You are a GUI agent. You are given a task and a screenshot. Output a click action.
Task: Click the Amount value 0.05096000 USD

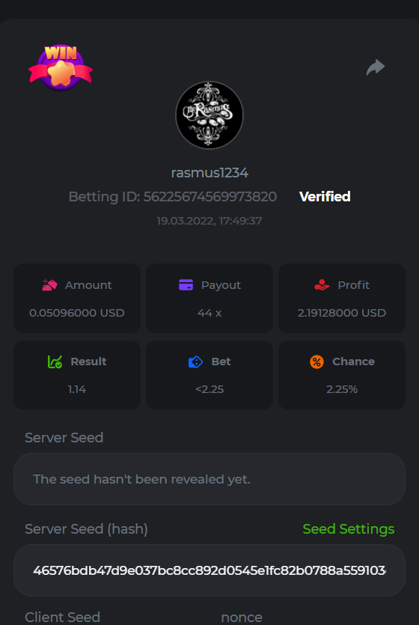pos(77,313)
